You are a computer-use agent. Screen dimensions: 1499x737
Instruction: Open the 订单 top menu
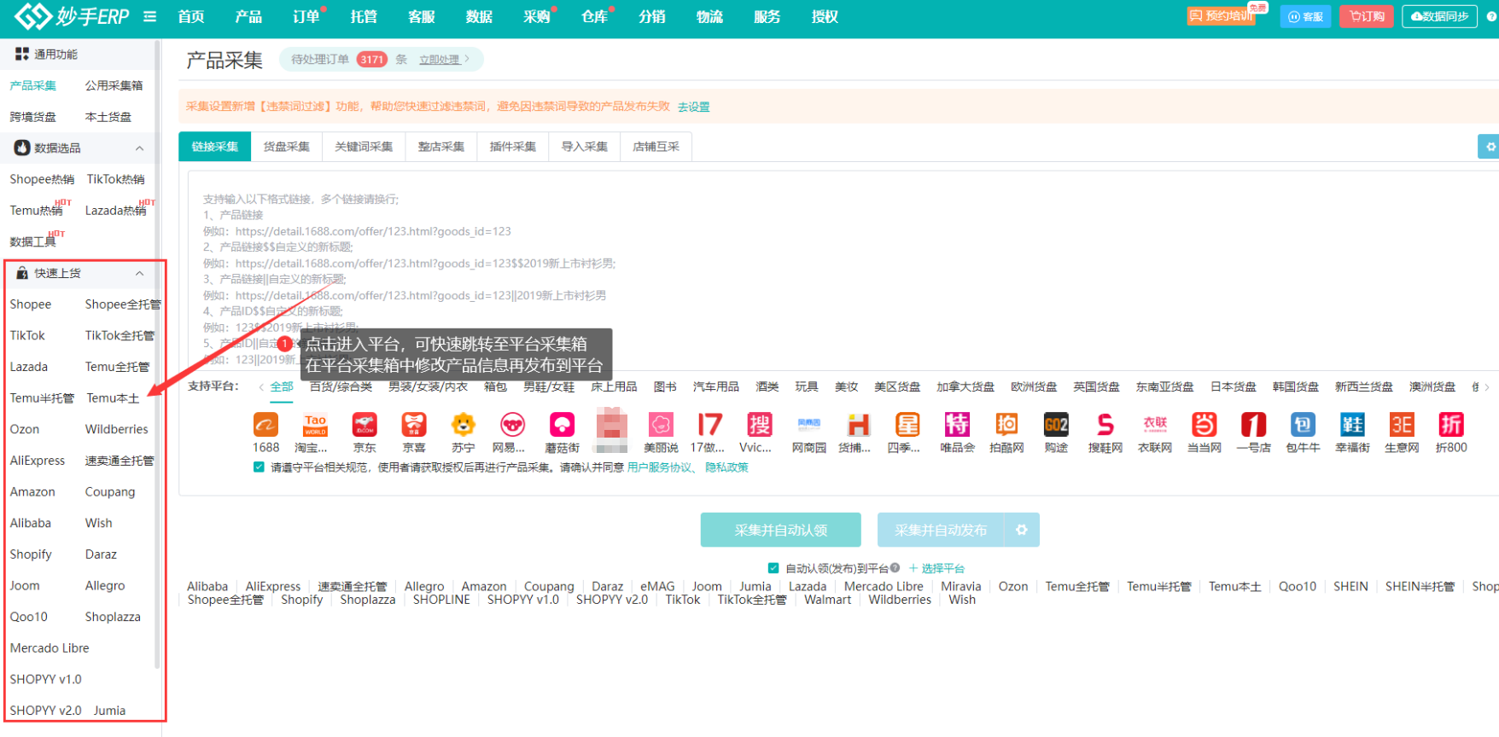point(306,17)
